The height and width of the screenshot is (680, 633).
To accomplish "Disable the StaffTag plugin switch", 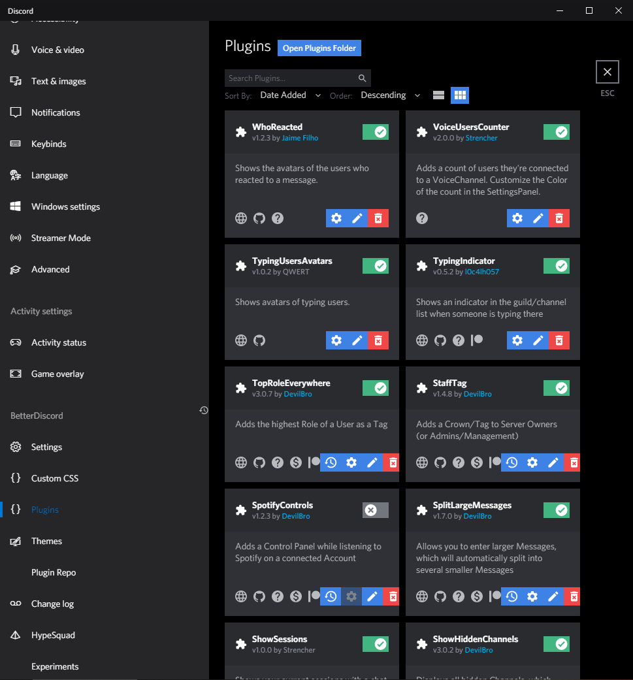I will pos(557,388).
